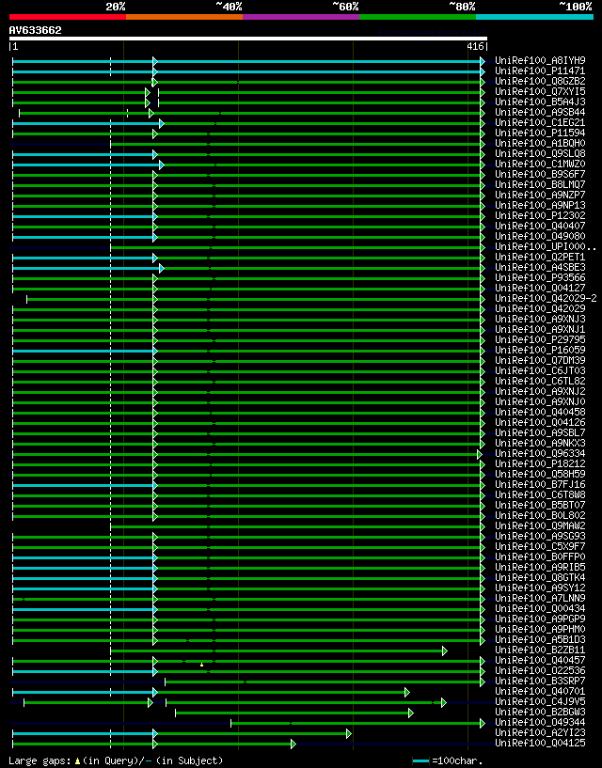Click the yellow gap symbol in the legend
Image resolution: width=602 pixels, height=768 pixels.
pyautogui.click(x=77, y=761)
